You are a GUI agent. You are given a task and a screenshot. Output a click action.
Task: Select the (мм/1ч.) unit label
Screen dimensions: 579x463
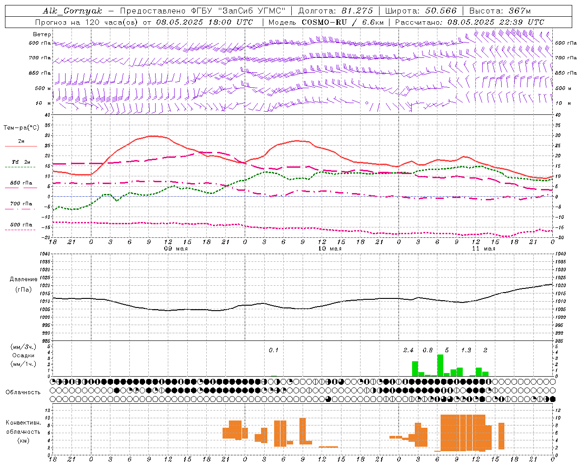coord(24,364)
